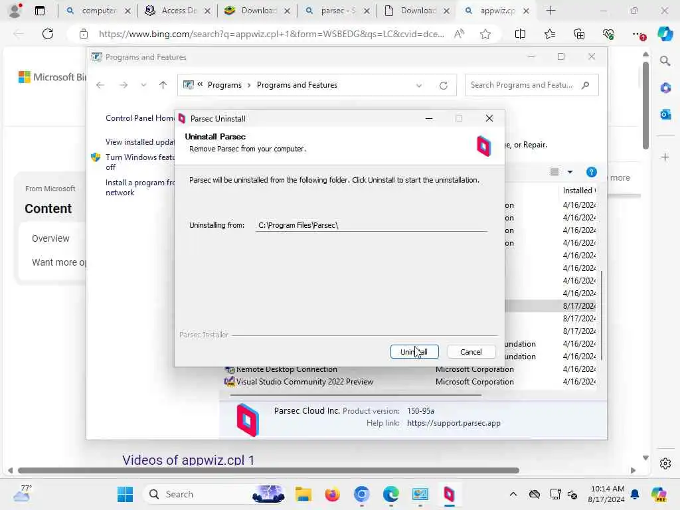Refresh the Edge browser page
The height and width of the screenshot is (510, 680).
(48, 34)
